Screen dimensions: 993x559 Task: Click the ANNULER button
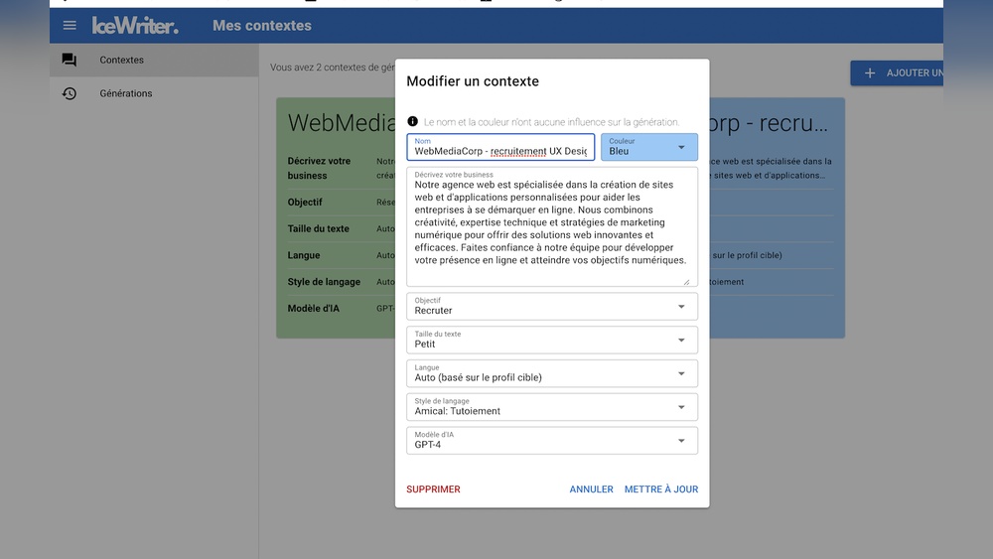point(591,489)
